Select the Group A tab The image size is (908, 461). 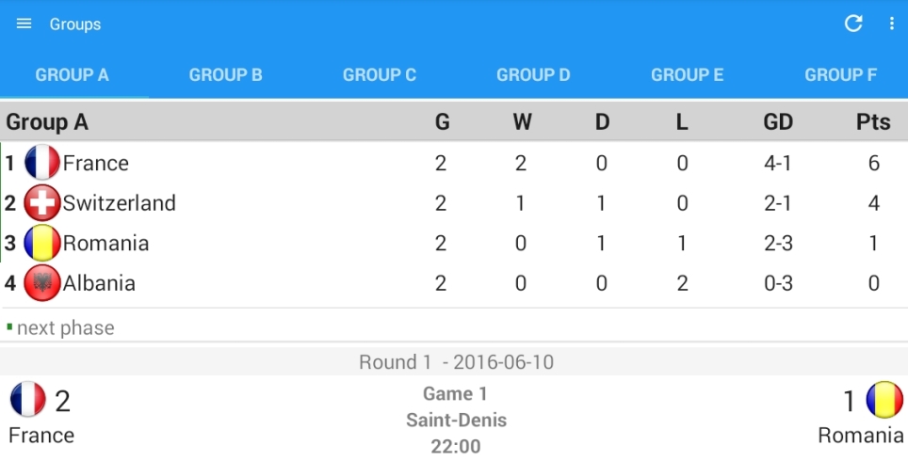click(73, 75)
